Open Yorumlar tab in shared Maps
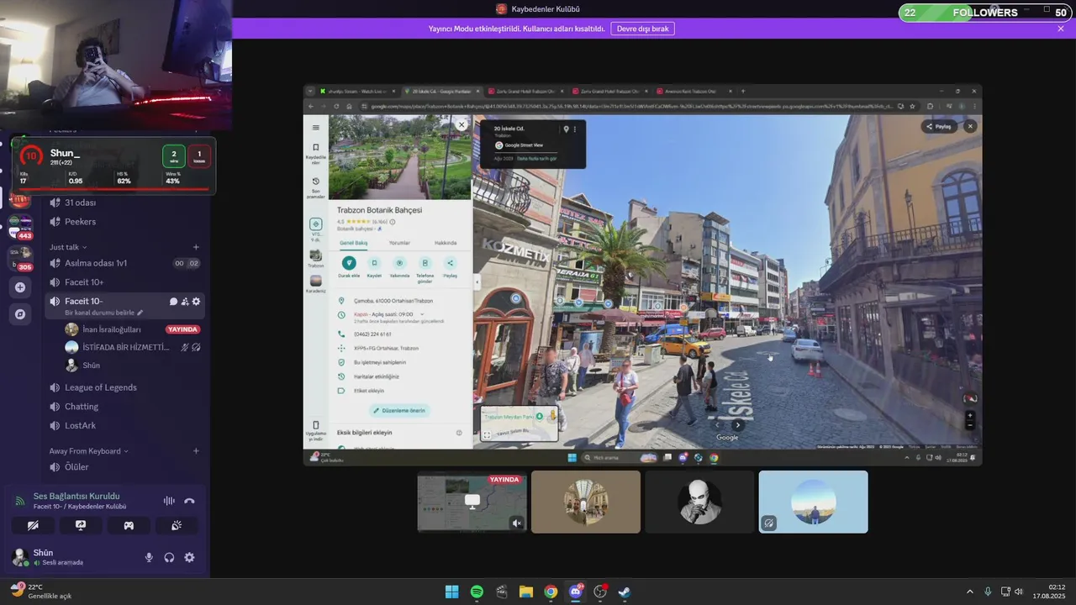The height and width of the screenshot is (605, 1076). pyautogui.click(x=399, y=243)
